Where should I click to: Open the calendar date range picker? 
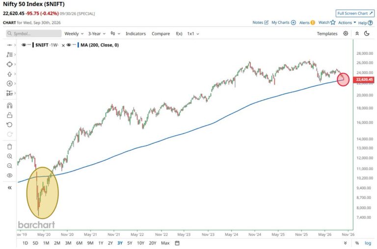(x=177, y=243)
